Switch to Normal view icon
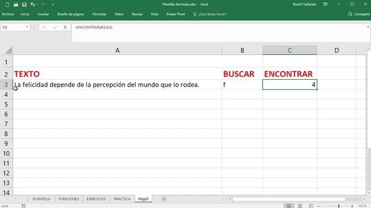Screen dimensions: 371x208 click(289, 206)
